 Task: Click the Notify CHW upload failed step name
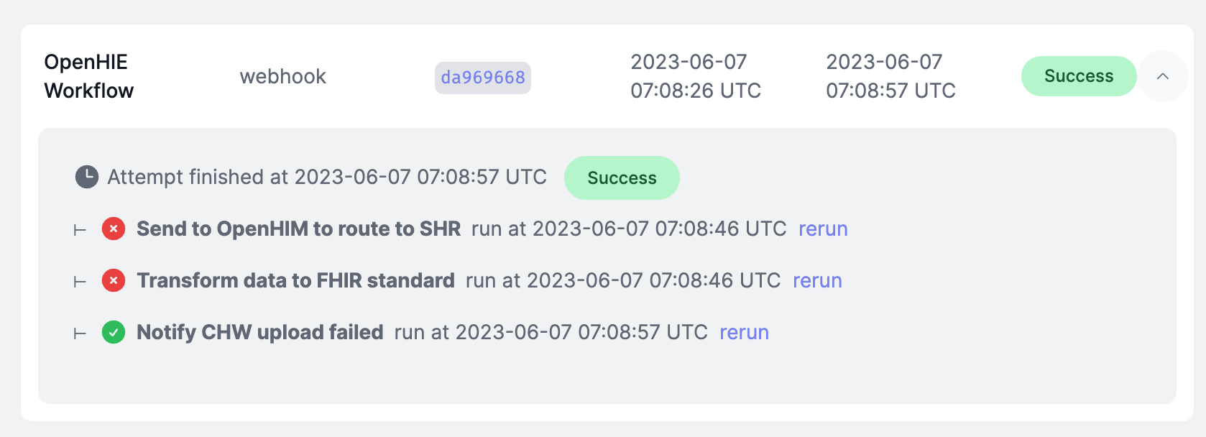pyautogui.click(x=260, y=332)
